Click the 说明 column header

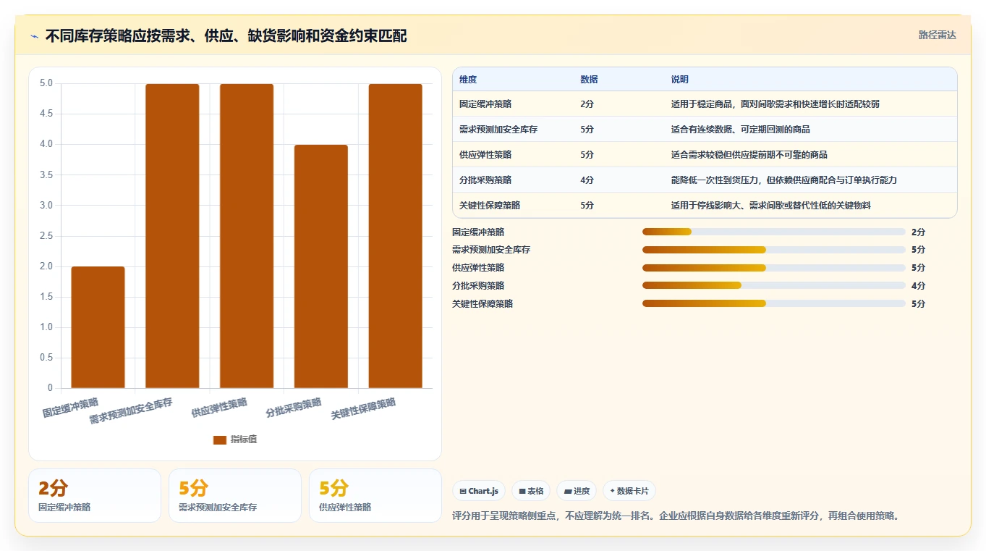pos(680,80)
